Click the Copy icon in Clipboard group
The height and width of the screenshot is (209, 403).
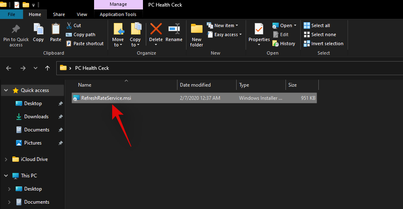click(38, 30)
